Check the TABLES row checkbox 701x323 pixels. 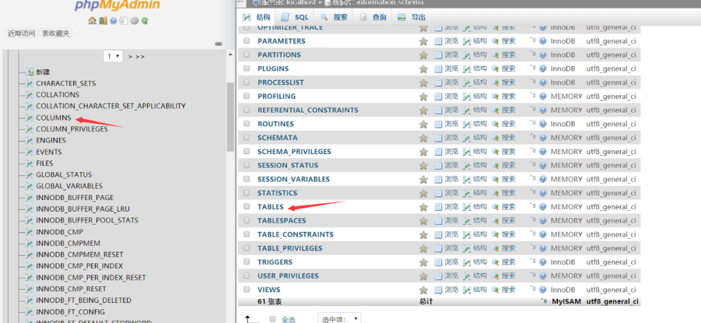tap(247, 206)
